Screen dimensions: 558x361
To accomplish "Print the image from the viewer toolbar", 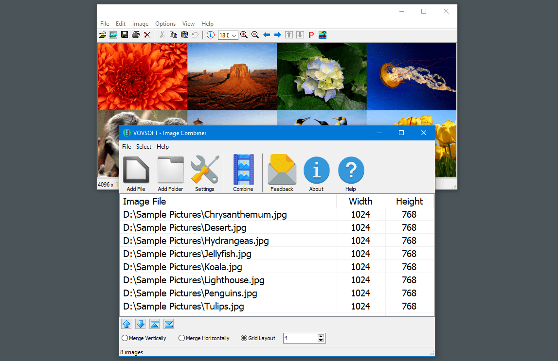I will [136, 34].
